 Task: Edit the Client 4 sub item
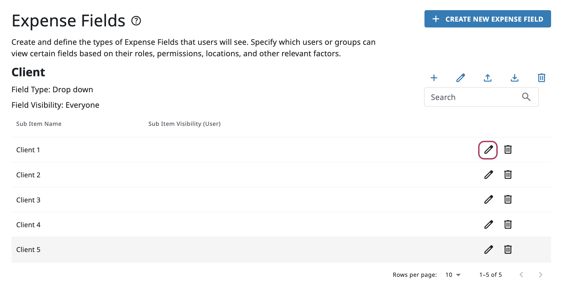coord(489,225)
